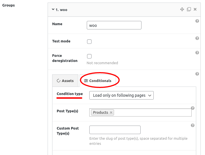Select the Conditionals tab
The image size is (205, 155).
[98, 81]
